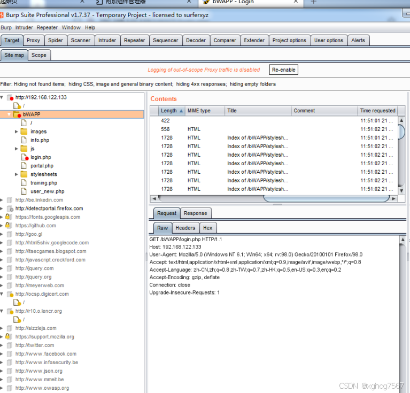Image resolution: width=410 pixels, height=393 pixels.
Task: Click the info.php file icon
Action: (x=24, y=140)
